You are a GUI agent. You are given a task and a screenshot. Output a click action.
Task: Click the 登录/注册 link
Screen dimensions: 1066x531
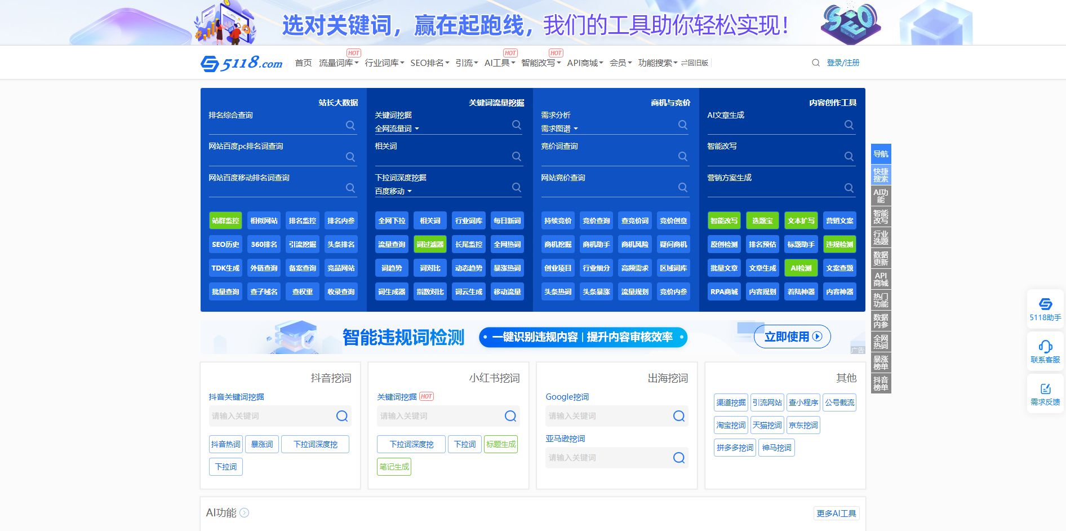[843, 63]
